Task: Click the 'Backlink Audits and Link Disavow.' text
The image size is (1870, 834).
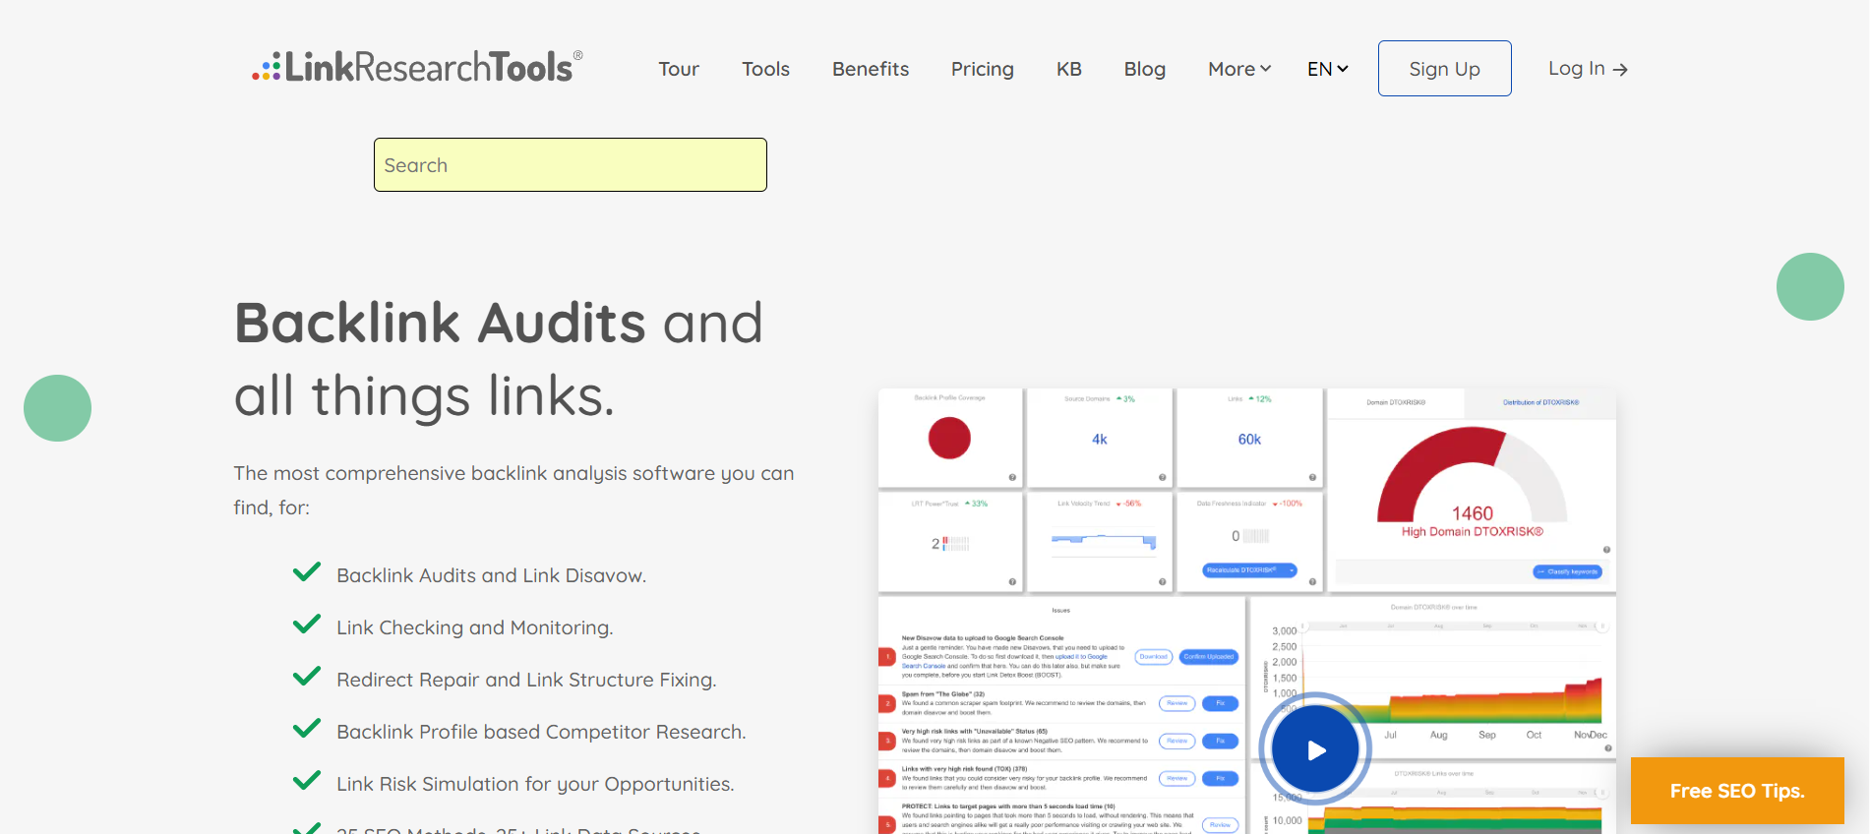Action: [492, 575]
